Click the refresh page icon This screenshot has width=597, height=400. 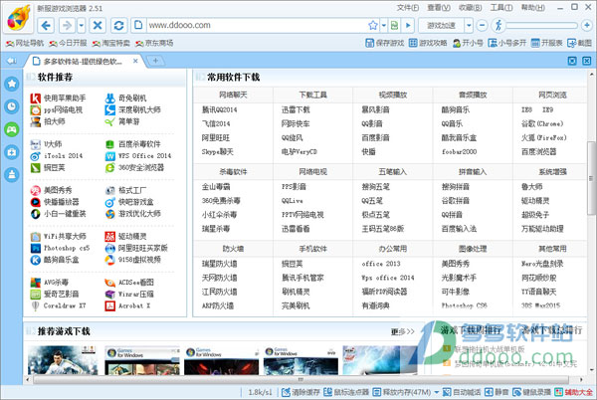click(x=118, y=26)
